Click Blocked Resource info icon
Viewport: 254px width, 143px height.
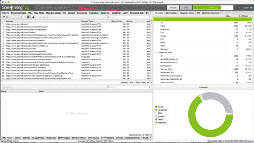click(176, 63)
